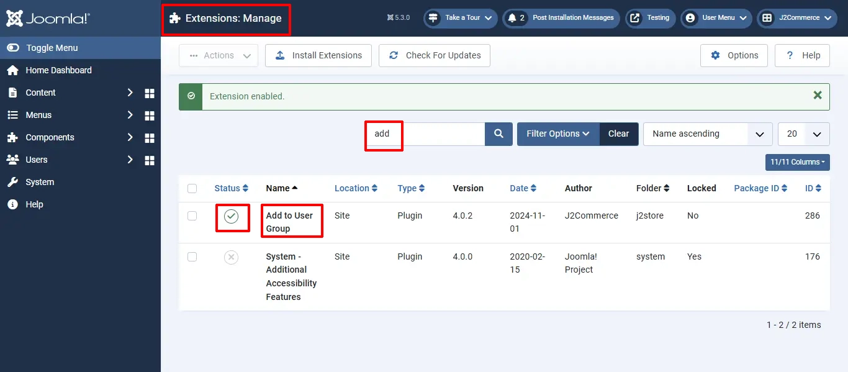This screenshot has width=848, height=372.
Task: Click the search magnifier icon button
Action: 498,134
